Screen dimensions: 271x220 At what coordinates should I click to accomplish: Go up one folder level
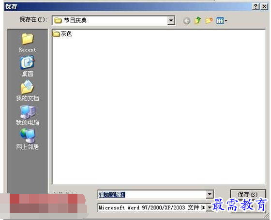pos(198,21)
